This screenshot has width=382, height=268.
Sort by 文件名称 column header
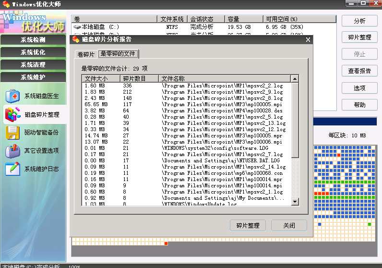[225, 78]
